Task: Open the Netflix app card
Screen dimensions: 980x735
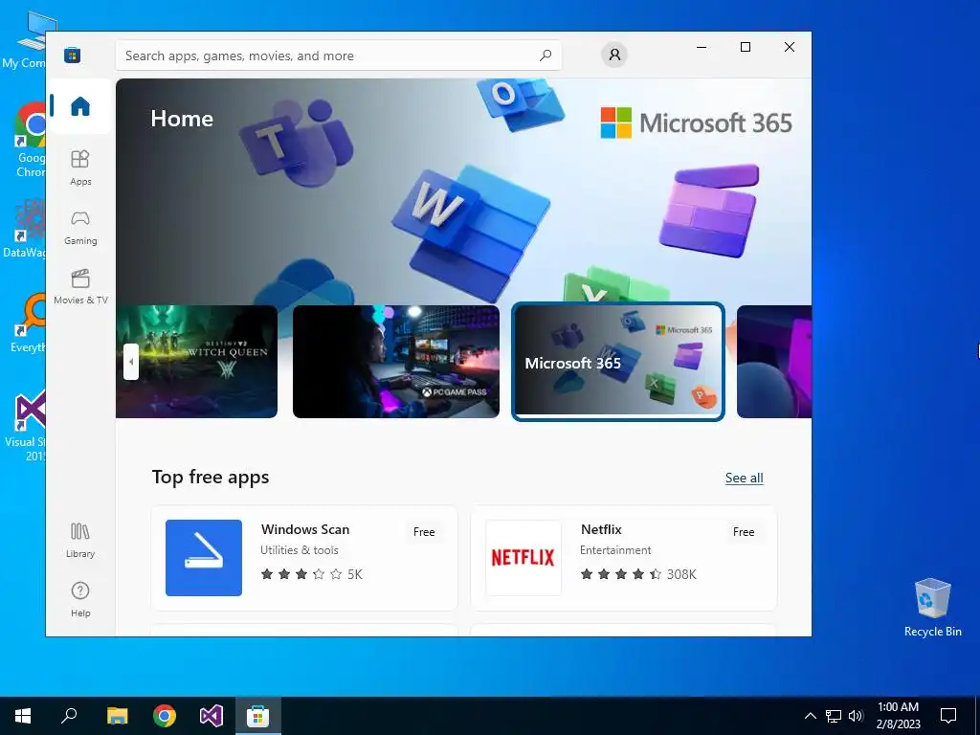Action: coord(623,558)
